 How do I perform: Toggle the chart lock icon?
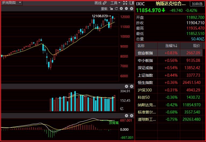(111, 9)
